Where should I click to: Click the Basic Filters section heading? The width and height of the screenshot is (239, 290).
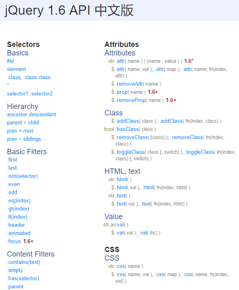point(27,152)
